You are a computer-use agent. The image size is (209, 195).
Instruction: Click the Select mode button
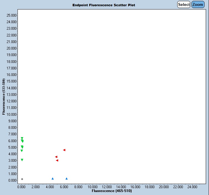[183, 4]
